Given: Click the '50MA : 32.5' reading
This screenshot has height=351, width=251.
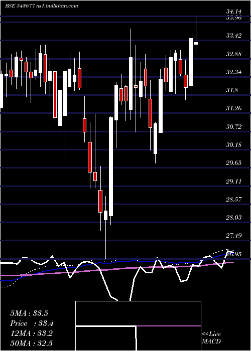Looking at the screenshot, I should pyautogui.click(x=32, y=343).
